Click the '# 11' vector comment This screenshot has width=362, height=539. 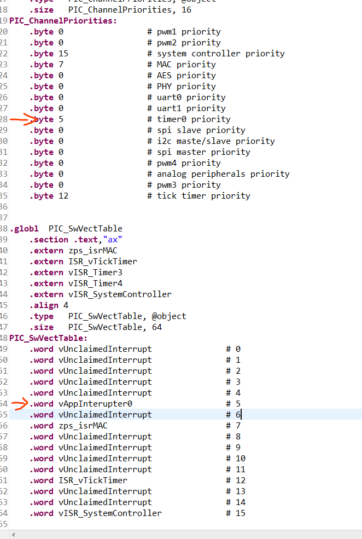tap(236, 470)
